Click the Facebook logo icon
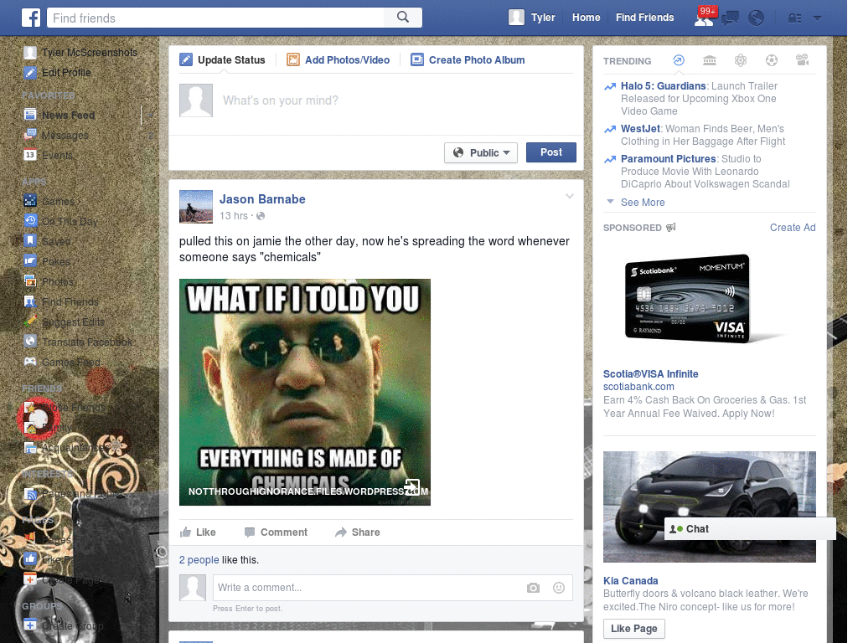 click(31, 18)
